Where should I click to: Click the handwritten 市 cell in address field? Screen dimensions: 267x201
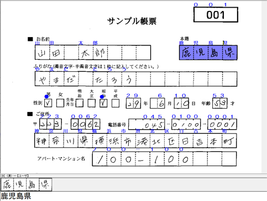click(x=128, y=141)
